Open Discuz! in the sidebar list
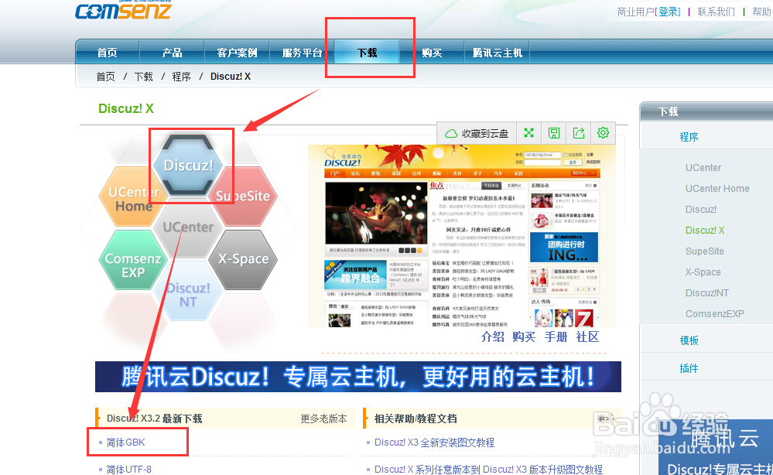This screenshot has height=475, width=773. tap(700, 210)
